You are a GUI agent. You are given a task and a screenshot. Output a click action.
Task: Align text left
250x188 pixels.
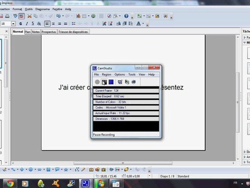click(47, 24)
